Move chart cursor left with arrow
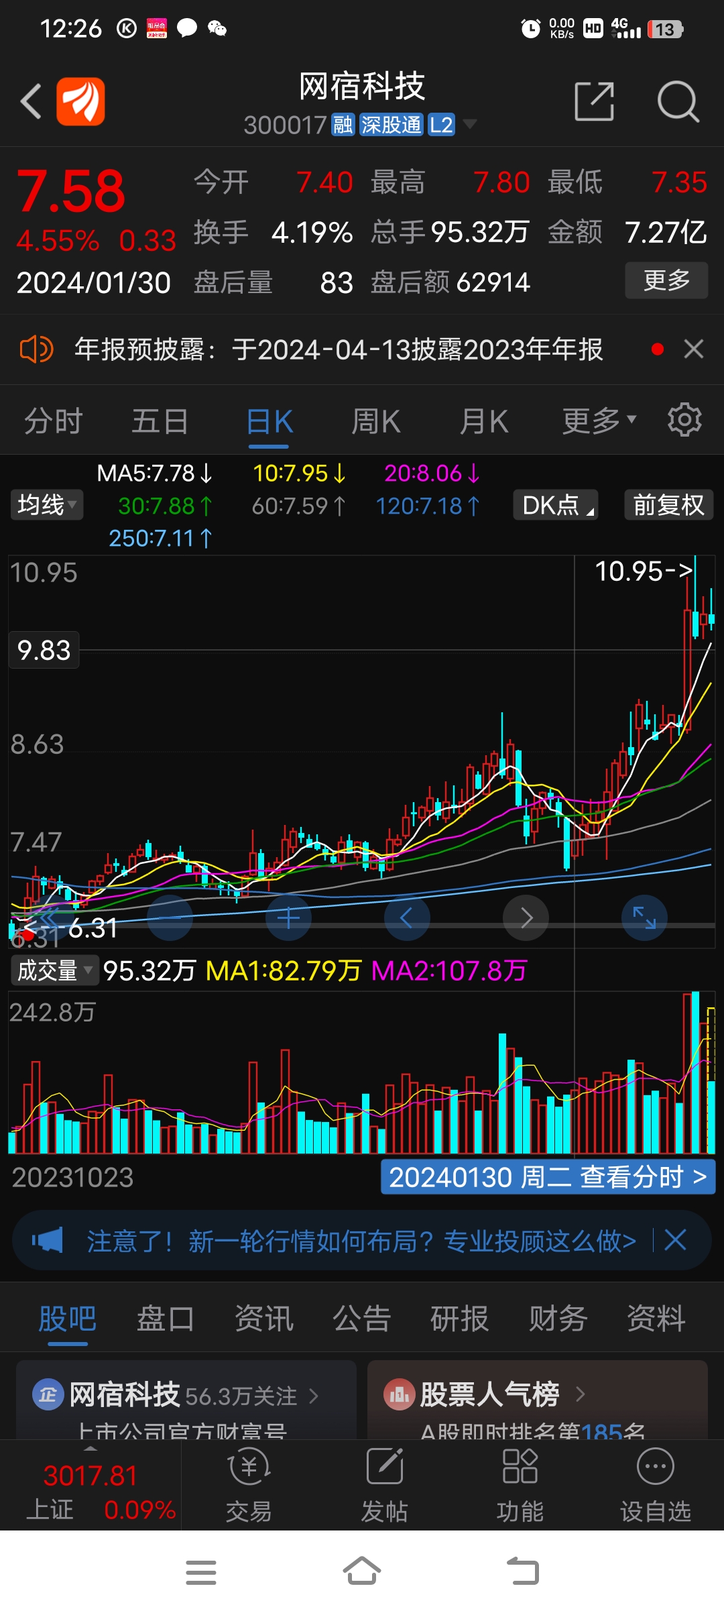Screen dimensions: 724x1615 [407, 917]
